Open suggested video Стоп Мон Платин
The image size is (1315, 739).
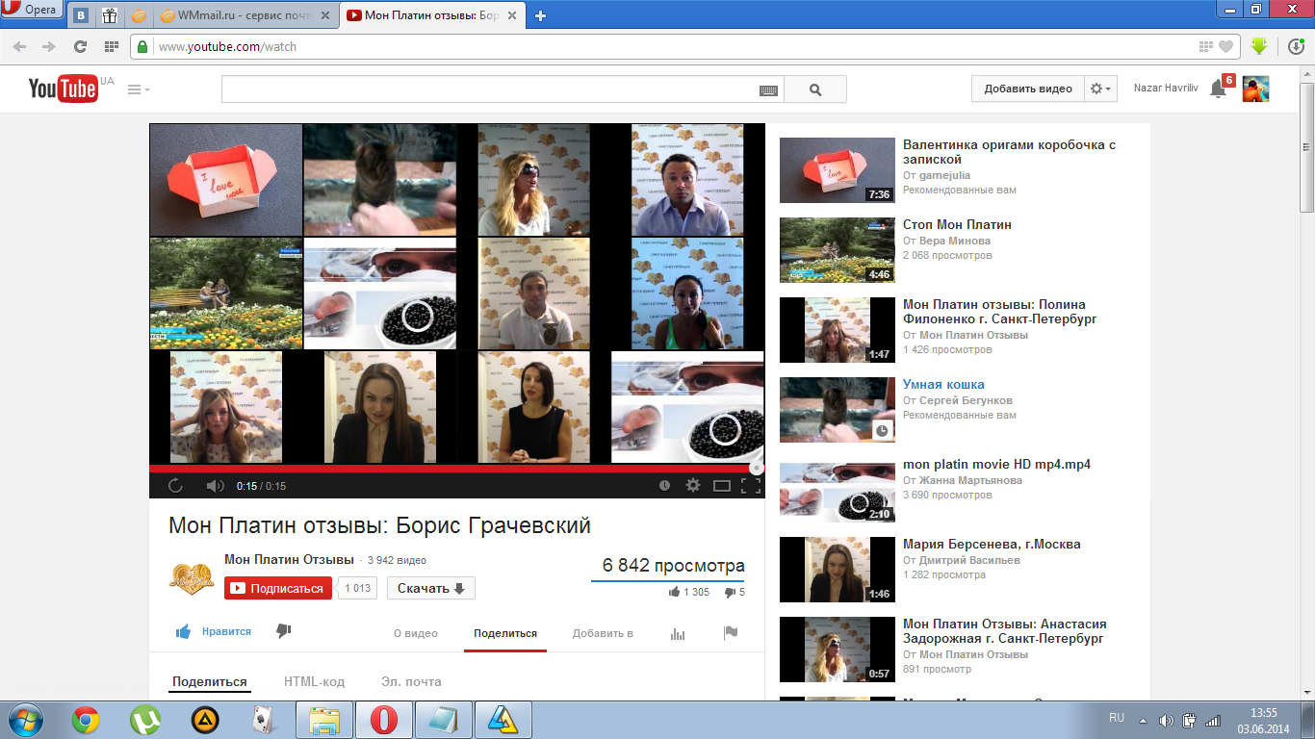click(x=957, y=224)
